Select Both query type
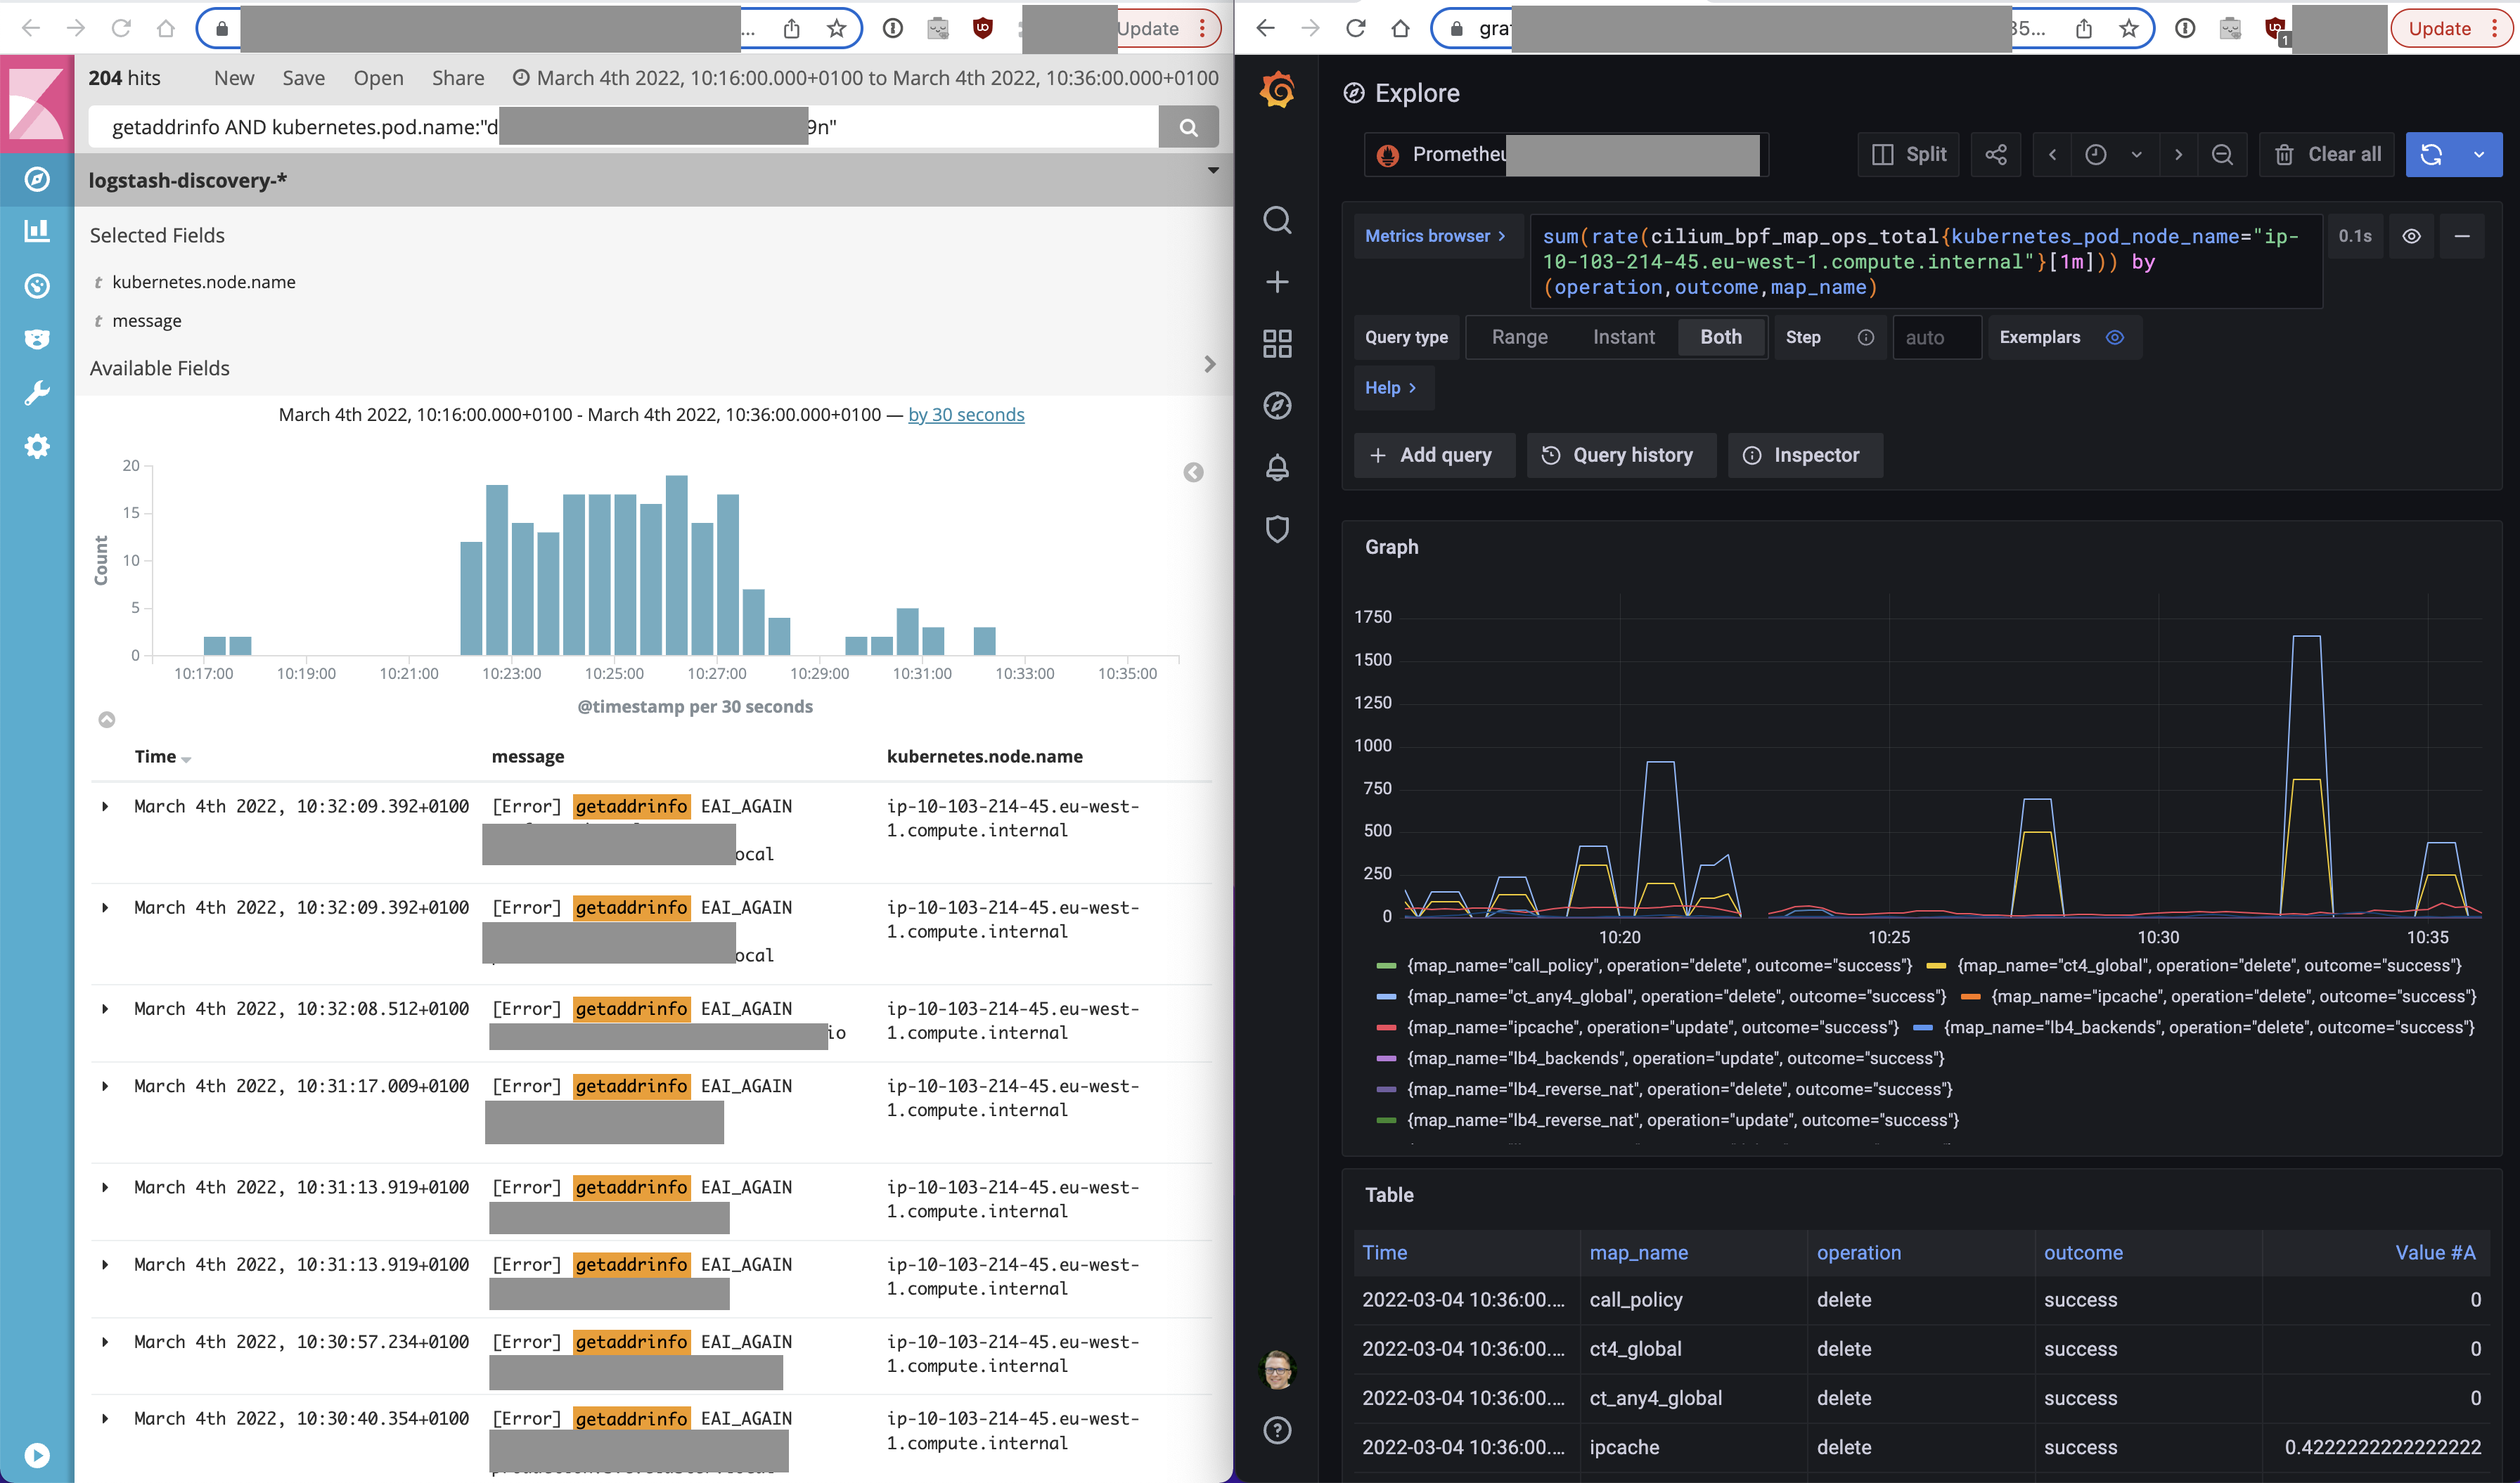 click(1720, 338)
